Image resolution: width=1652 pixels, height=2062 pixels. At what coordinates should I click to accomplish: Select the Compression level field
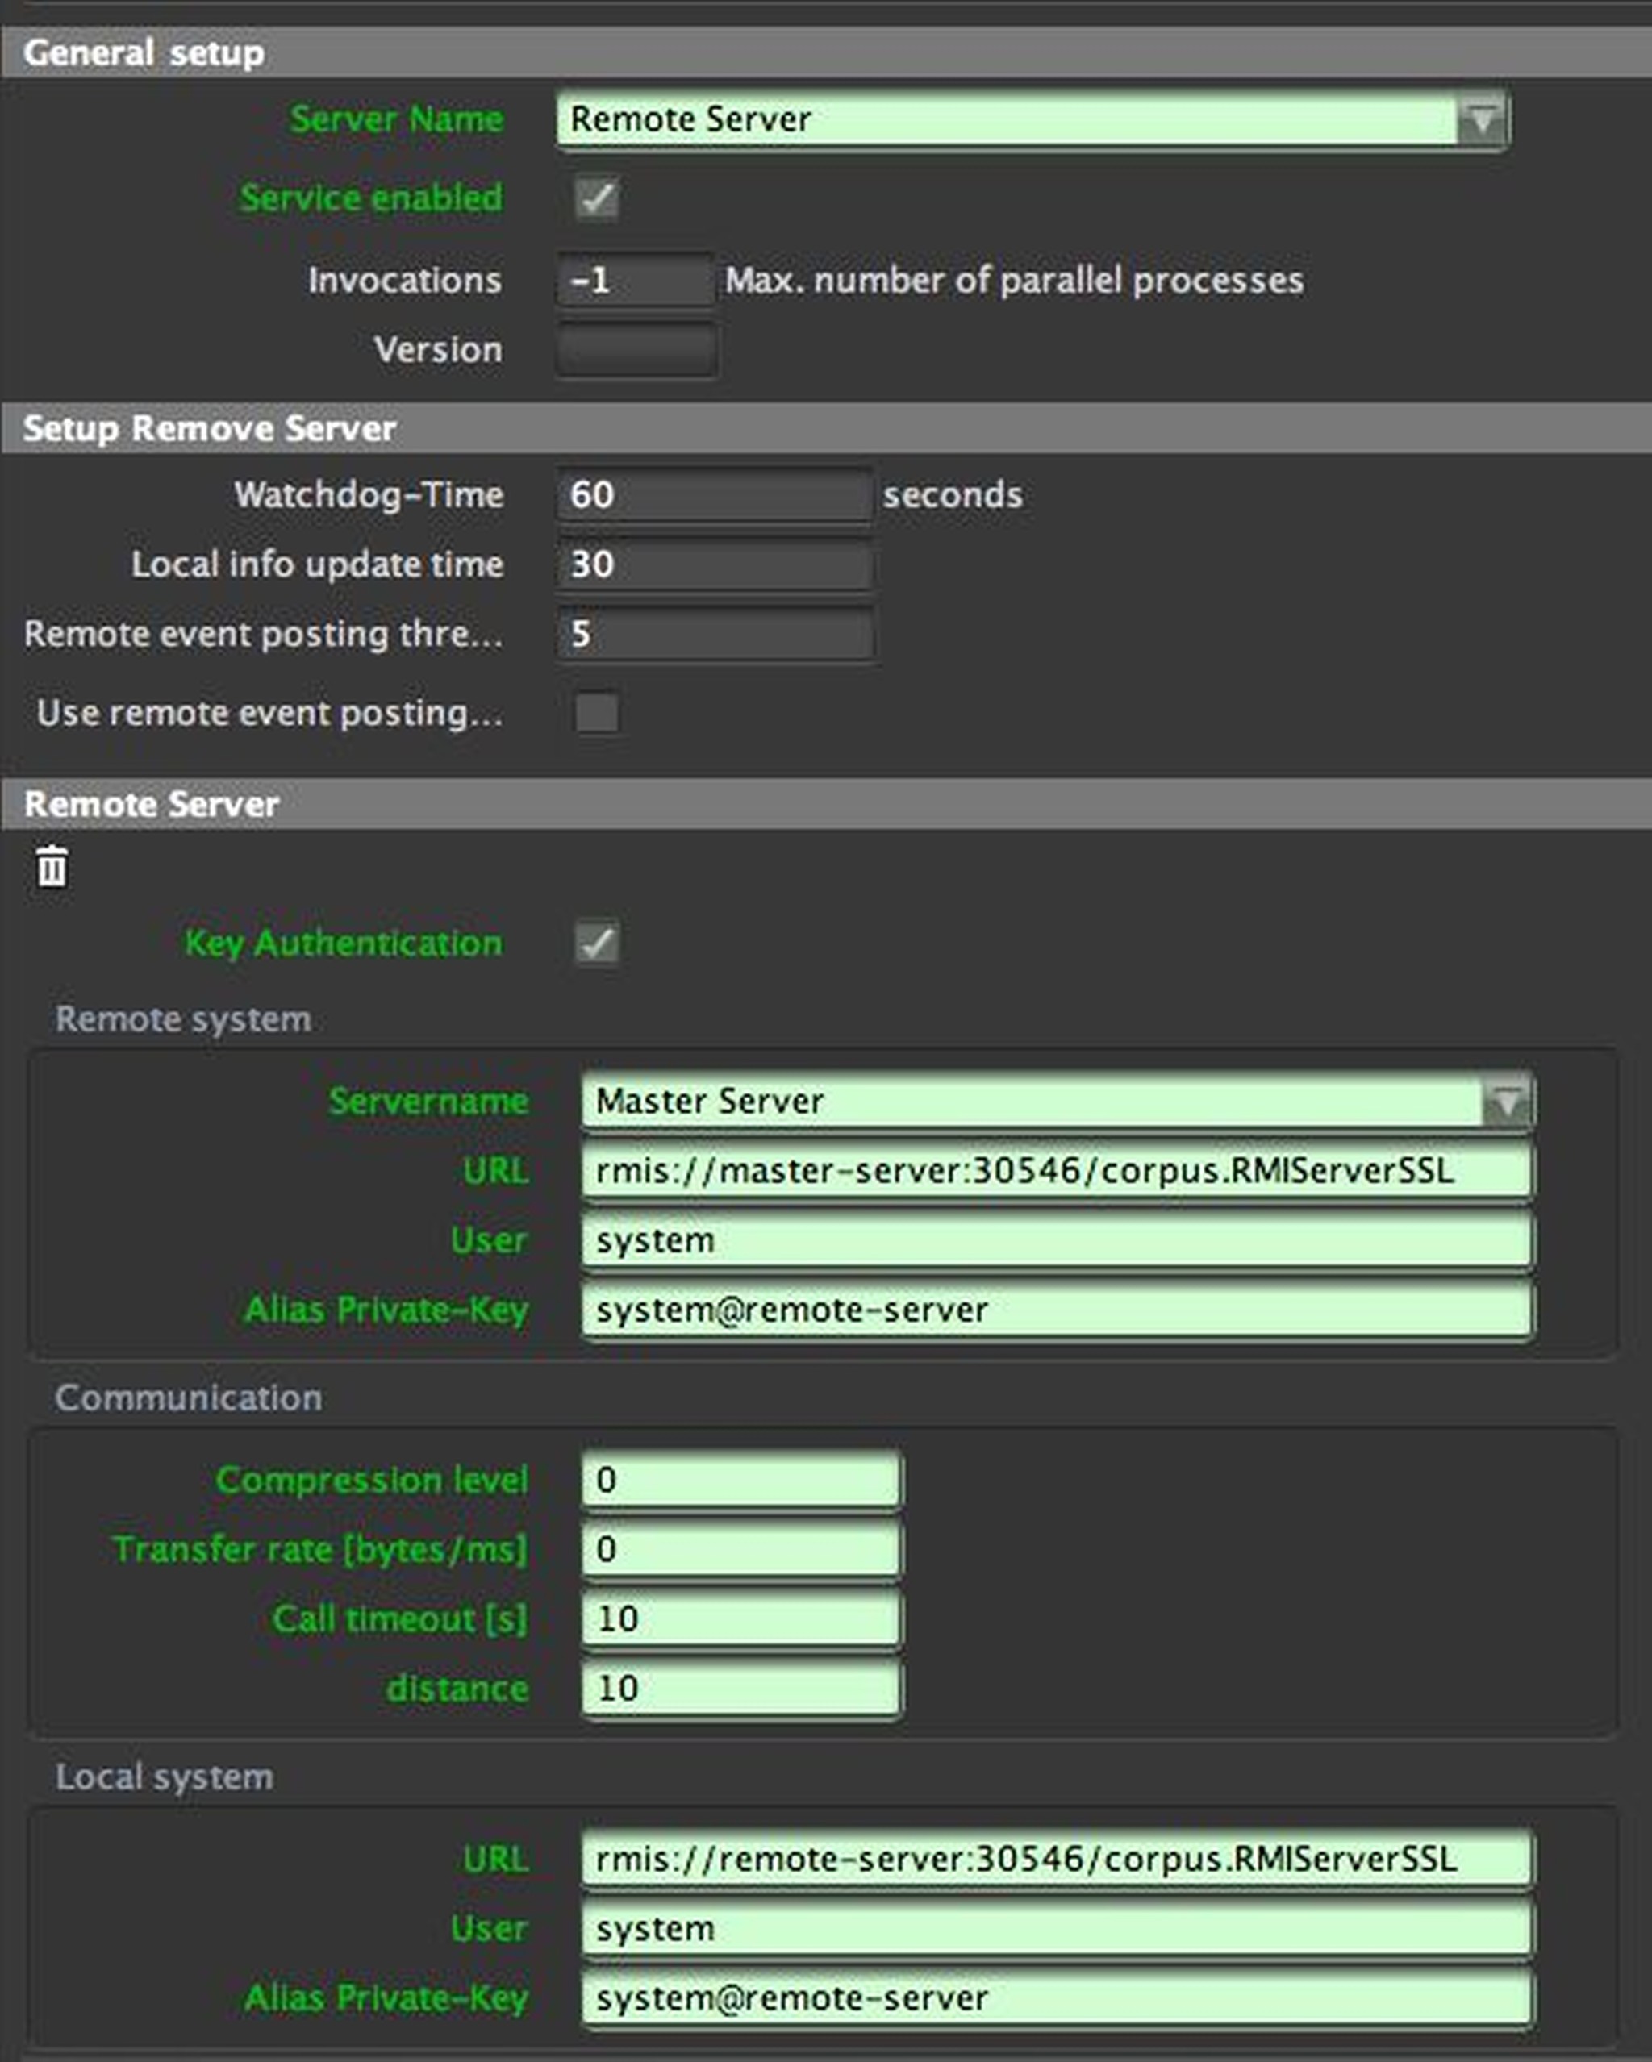(x=740, y=1480)
